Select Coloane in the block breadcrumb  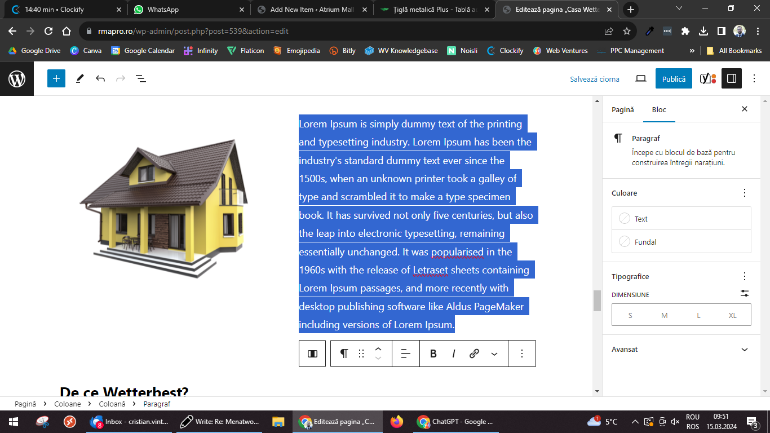pyautogui.click(x=68, y=404)
